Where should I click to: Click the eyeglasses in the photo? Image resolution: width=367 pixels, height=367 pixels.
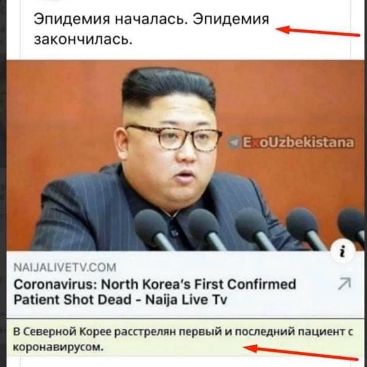click(174, 137)
